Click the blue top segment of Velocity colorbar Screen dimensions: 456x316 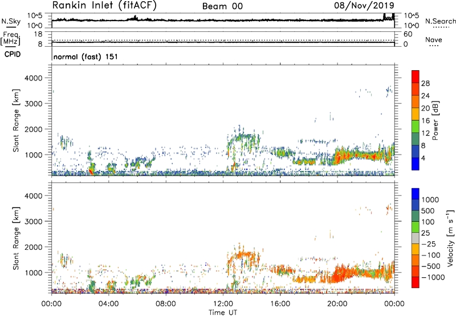pos(416,194)
